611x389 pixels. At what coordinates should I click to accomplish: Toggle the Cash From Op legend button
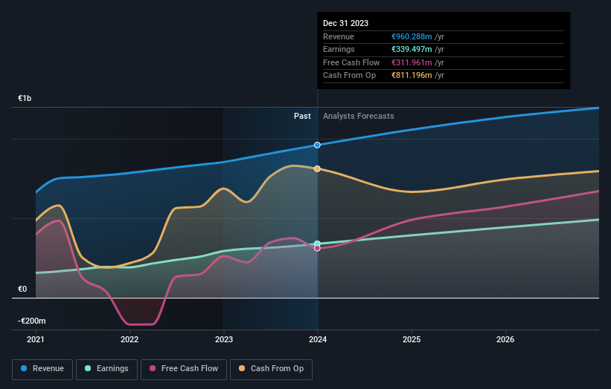point(271,369)
